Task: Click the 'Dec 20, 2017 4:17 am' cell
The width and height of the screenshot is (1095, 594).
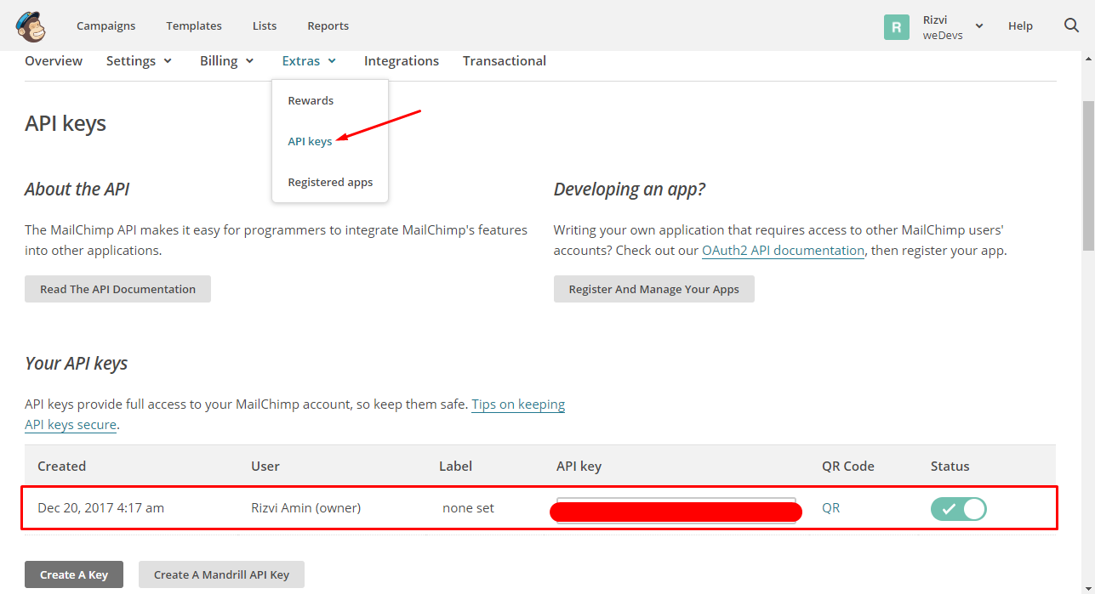Action: coord(100,508)
